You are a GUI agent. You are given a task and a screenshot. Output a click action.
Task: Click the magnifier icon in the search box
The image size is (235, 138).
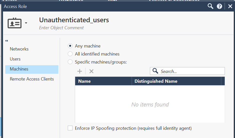[x=155, y=71]
